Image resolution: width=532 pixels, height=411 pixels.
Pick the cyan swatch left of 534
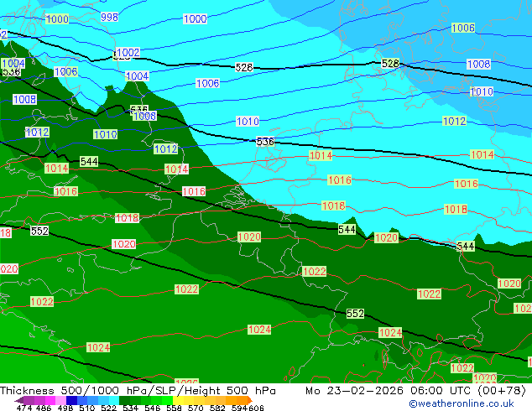pyautogui.click(x=114, y=400)
